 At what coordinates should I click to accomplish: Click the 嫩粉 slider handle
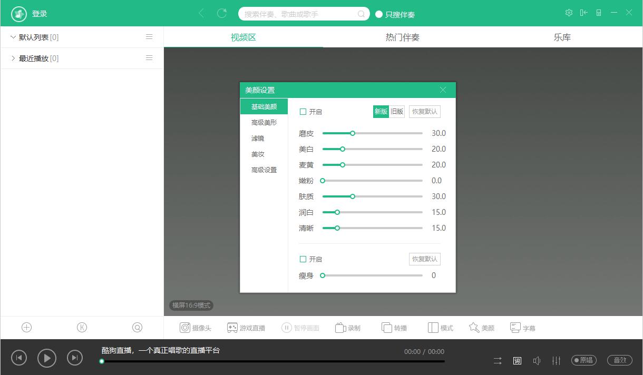coord(323,181)
